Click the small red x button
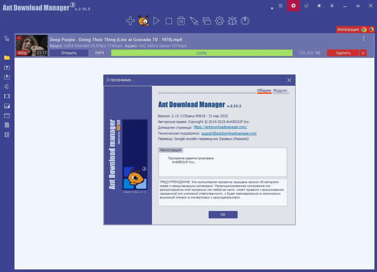This screenshot has height=272, width=377. [363, 53]
